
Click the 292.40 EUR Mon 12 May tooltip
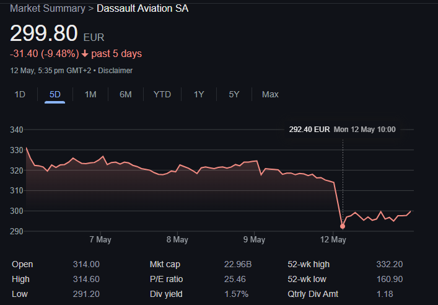pos(342,130)
